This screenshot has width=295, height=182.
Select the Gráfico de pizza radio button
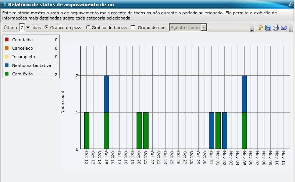(x=46, y=27)
